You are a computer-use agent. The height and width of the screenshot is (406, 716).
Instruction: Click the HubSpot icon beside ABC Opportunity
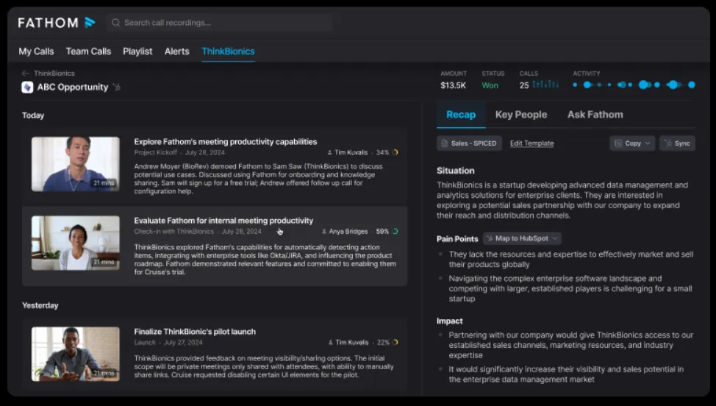tap(117, 88)
